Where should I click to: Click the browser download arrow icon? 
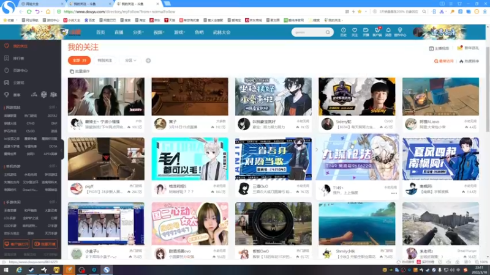484,12
